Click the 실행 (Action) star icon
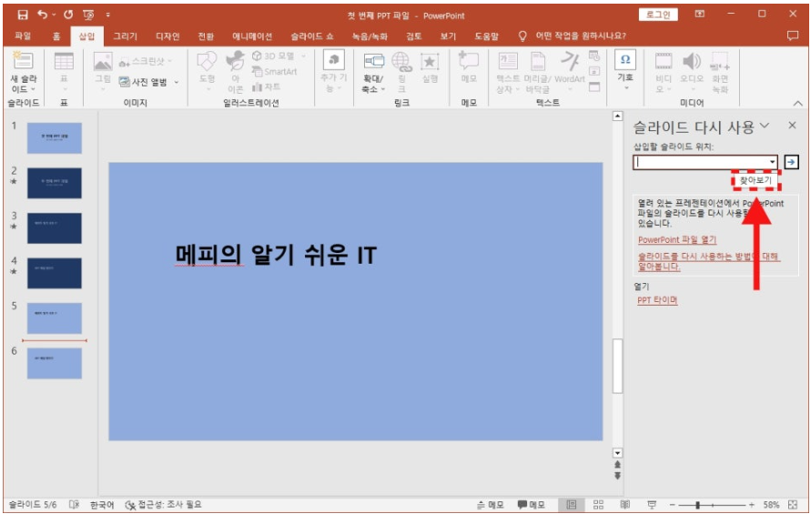 coord(430,62)
